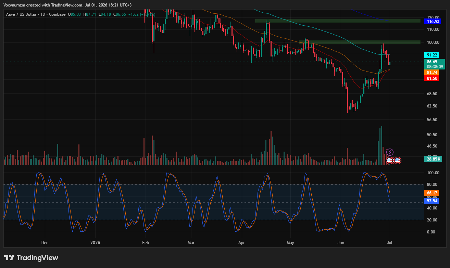Click the 2026 label on the time axis
Image resolution: width=450 pixels, height=268 pixels.
click(95, 243)
